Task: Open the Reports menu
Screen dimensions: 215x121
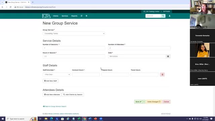Action: [74, 16]
